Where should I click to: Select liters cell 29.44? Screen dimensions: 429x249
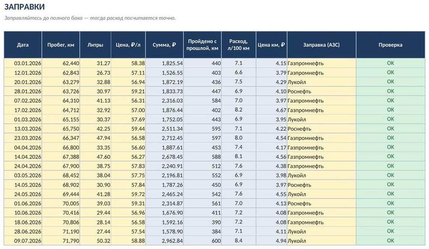click(x=95, y=213)
